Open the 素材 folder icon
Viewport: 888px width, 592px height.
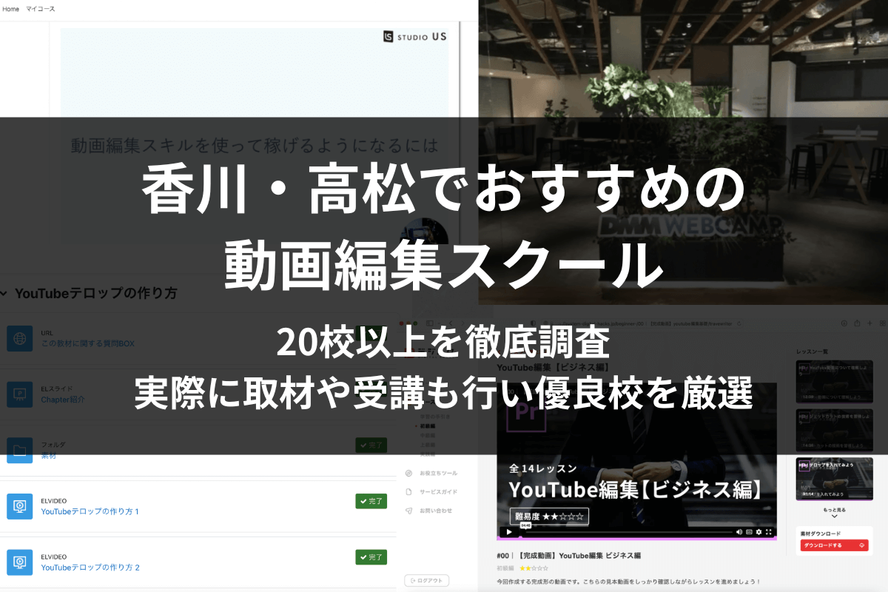coord(20,450)
